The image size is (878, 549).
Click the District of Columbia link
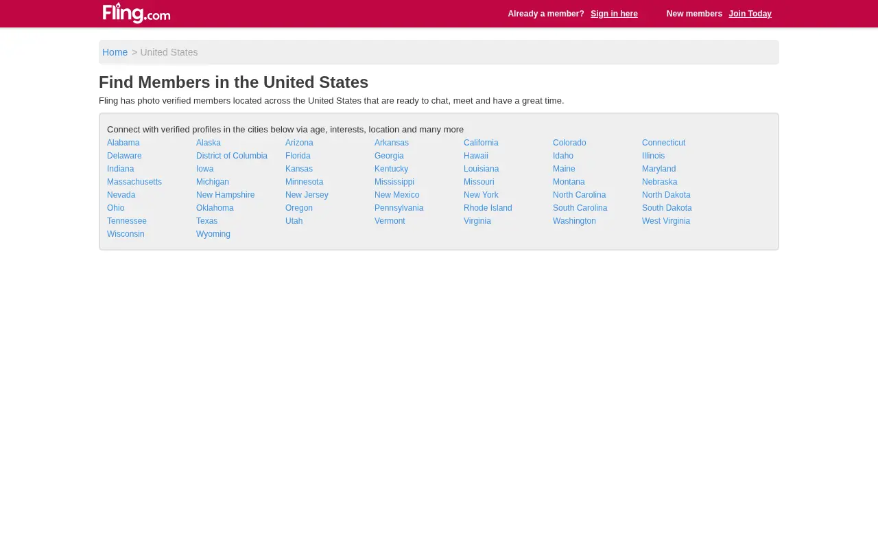pyautogui.click(x=232, y=156)
